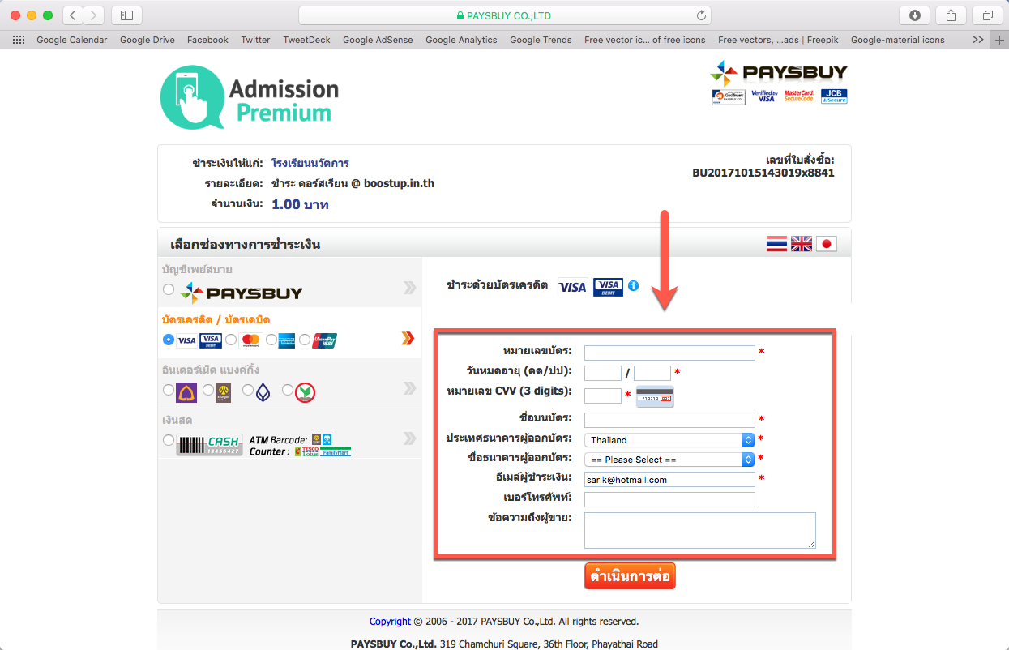Reload the PAYSBUY page
Screen dimensions: 1009x650
[x=701, y=15]
